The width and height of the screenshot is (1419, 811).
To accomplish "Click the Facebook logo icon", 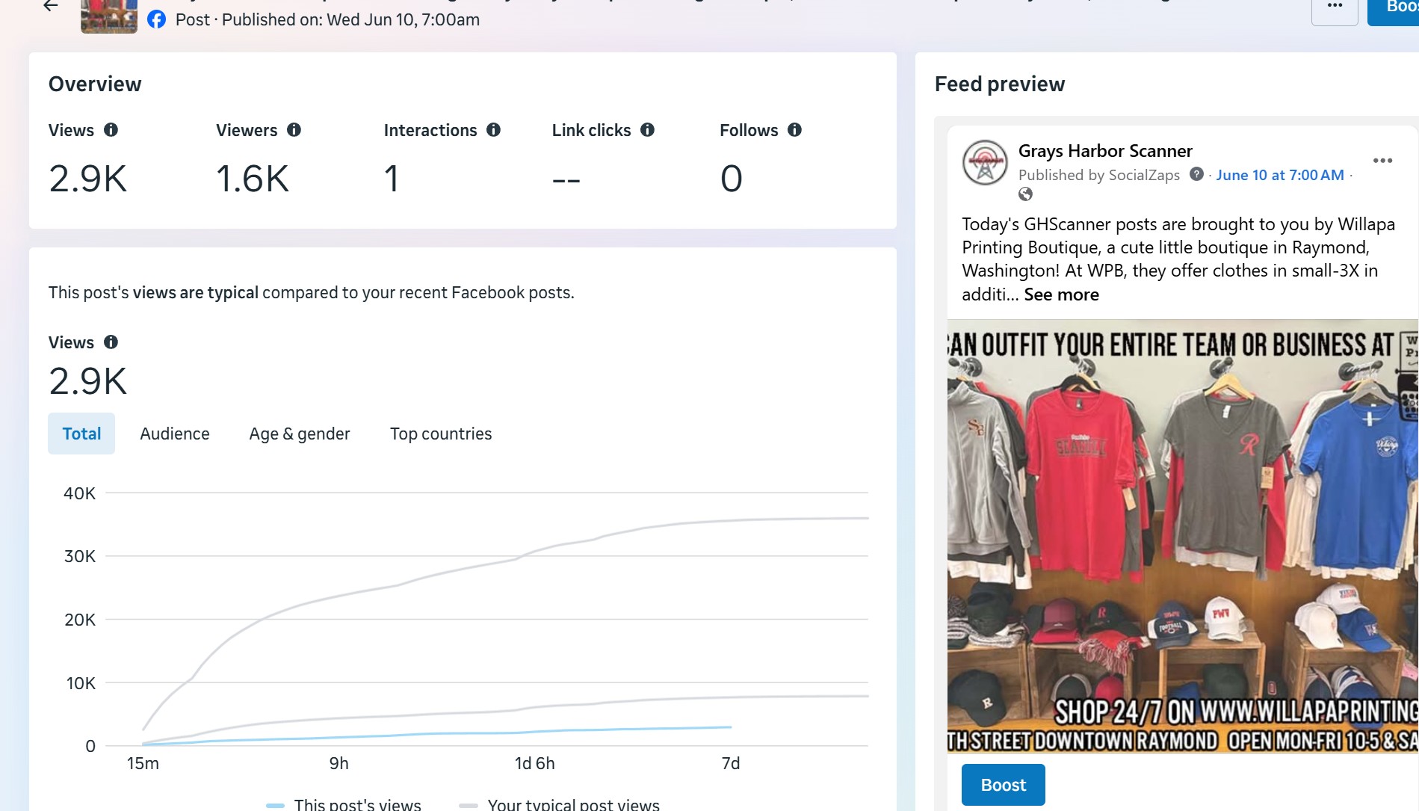I will coord(156,19).
